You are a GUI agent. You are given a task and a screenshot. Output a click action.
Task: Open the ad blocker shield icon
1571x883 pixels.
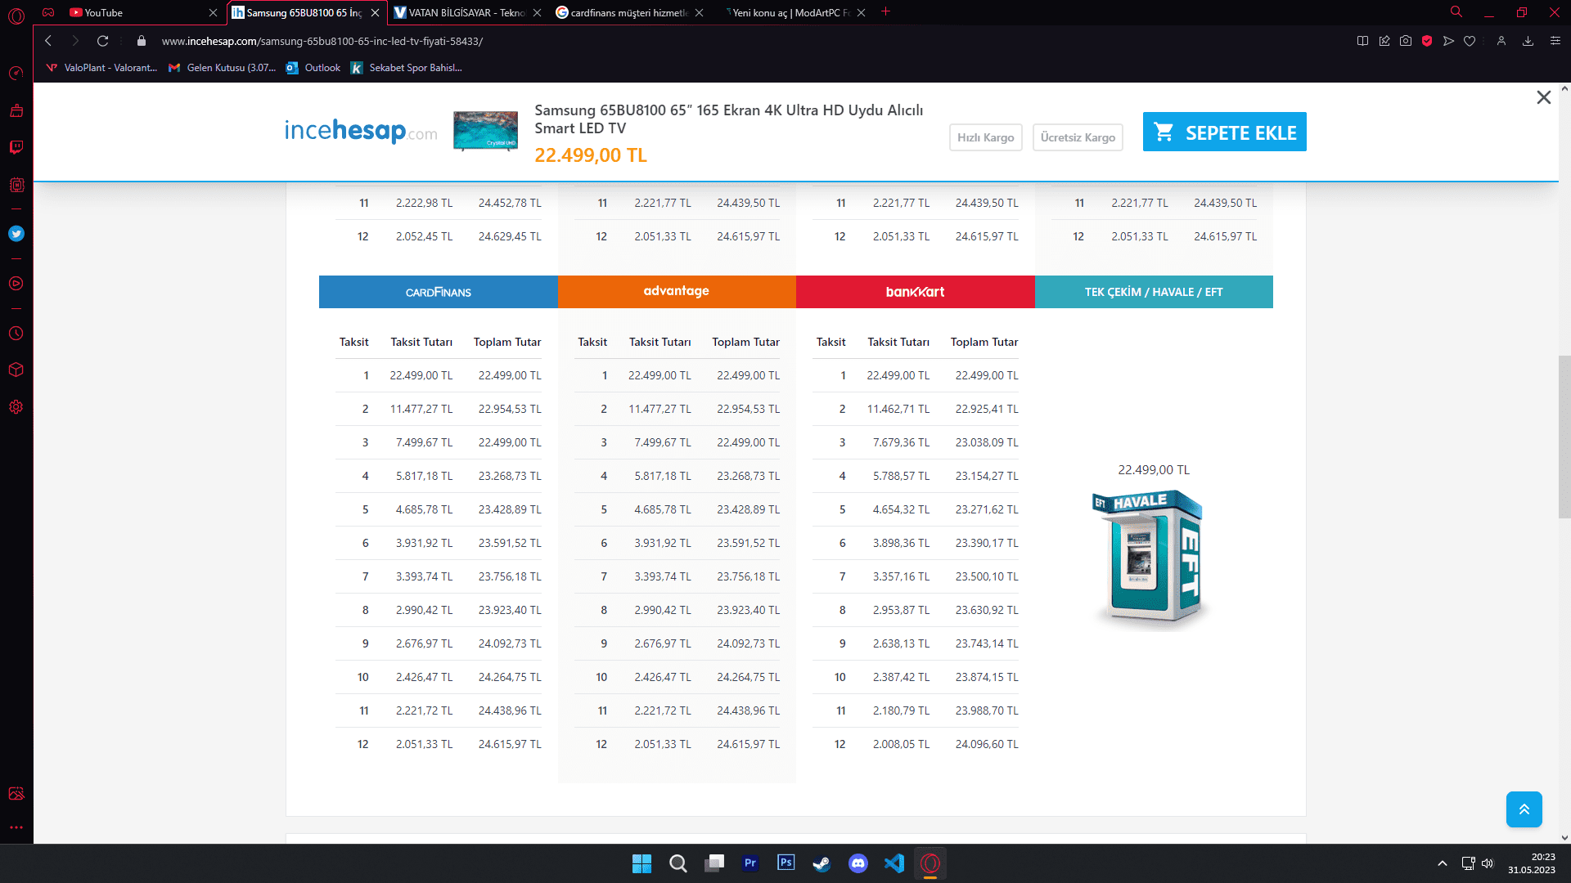[x=1427, y=41]
